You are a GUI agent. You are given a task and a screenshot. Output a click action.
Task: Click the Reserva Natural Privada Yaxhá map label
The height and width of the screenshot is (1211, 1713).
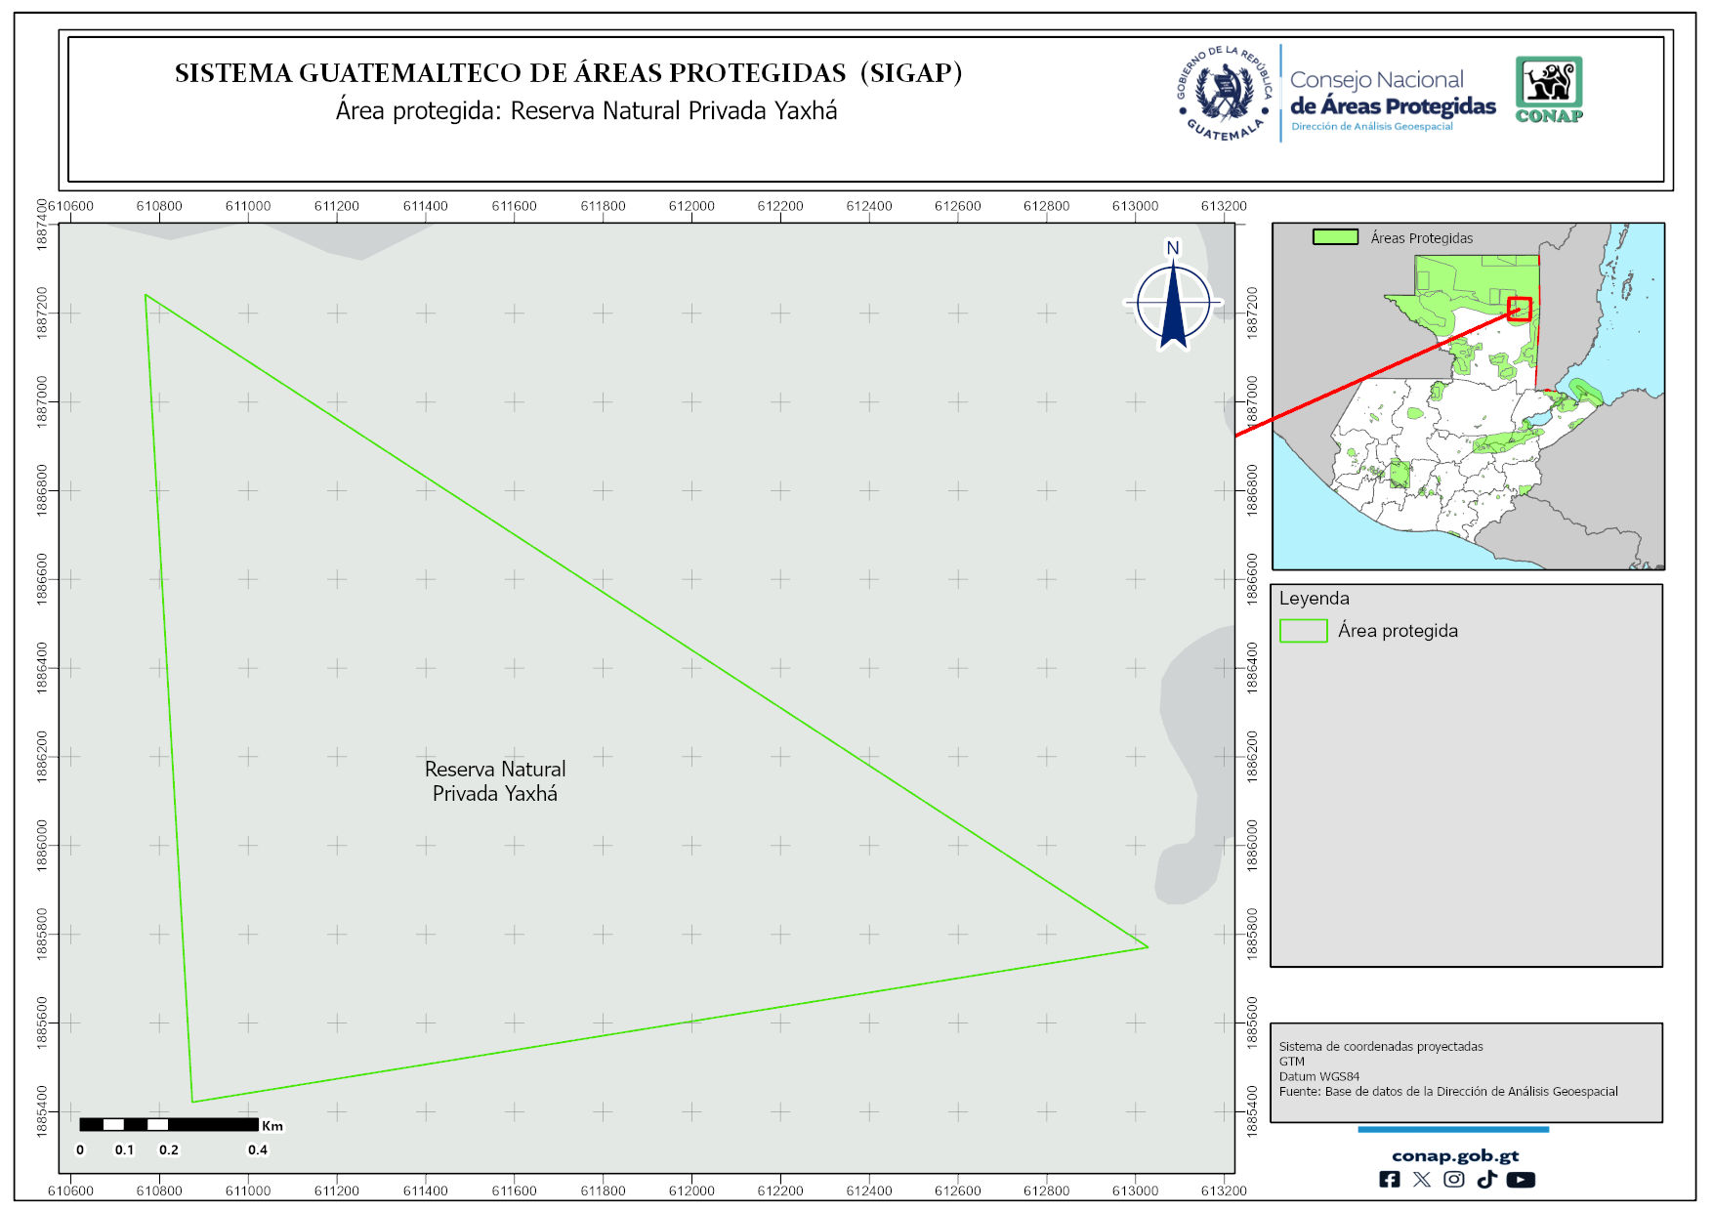(x=495, y=781)
